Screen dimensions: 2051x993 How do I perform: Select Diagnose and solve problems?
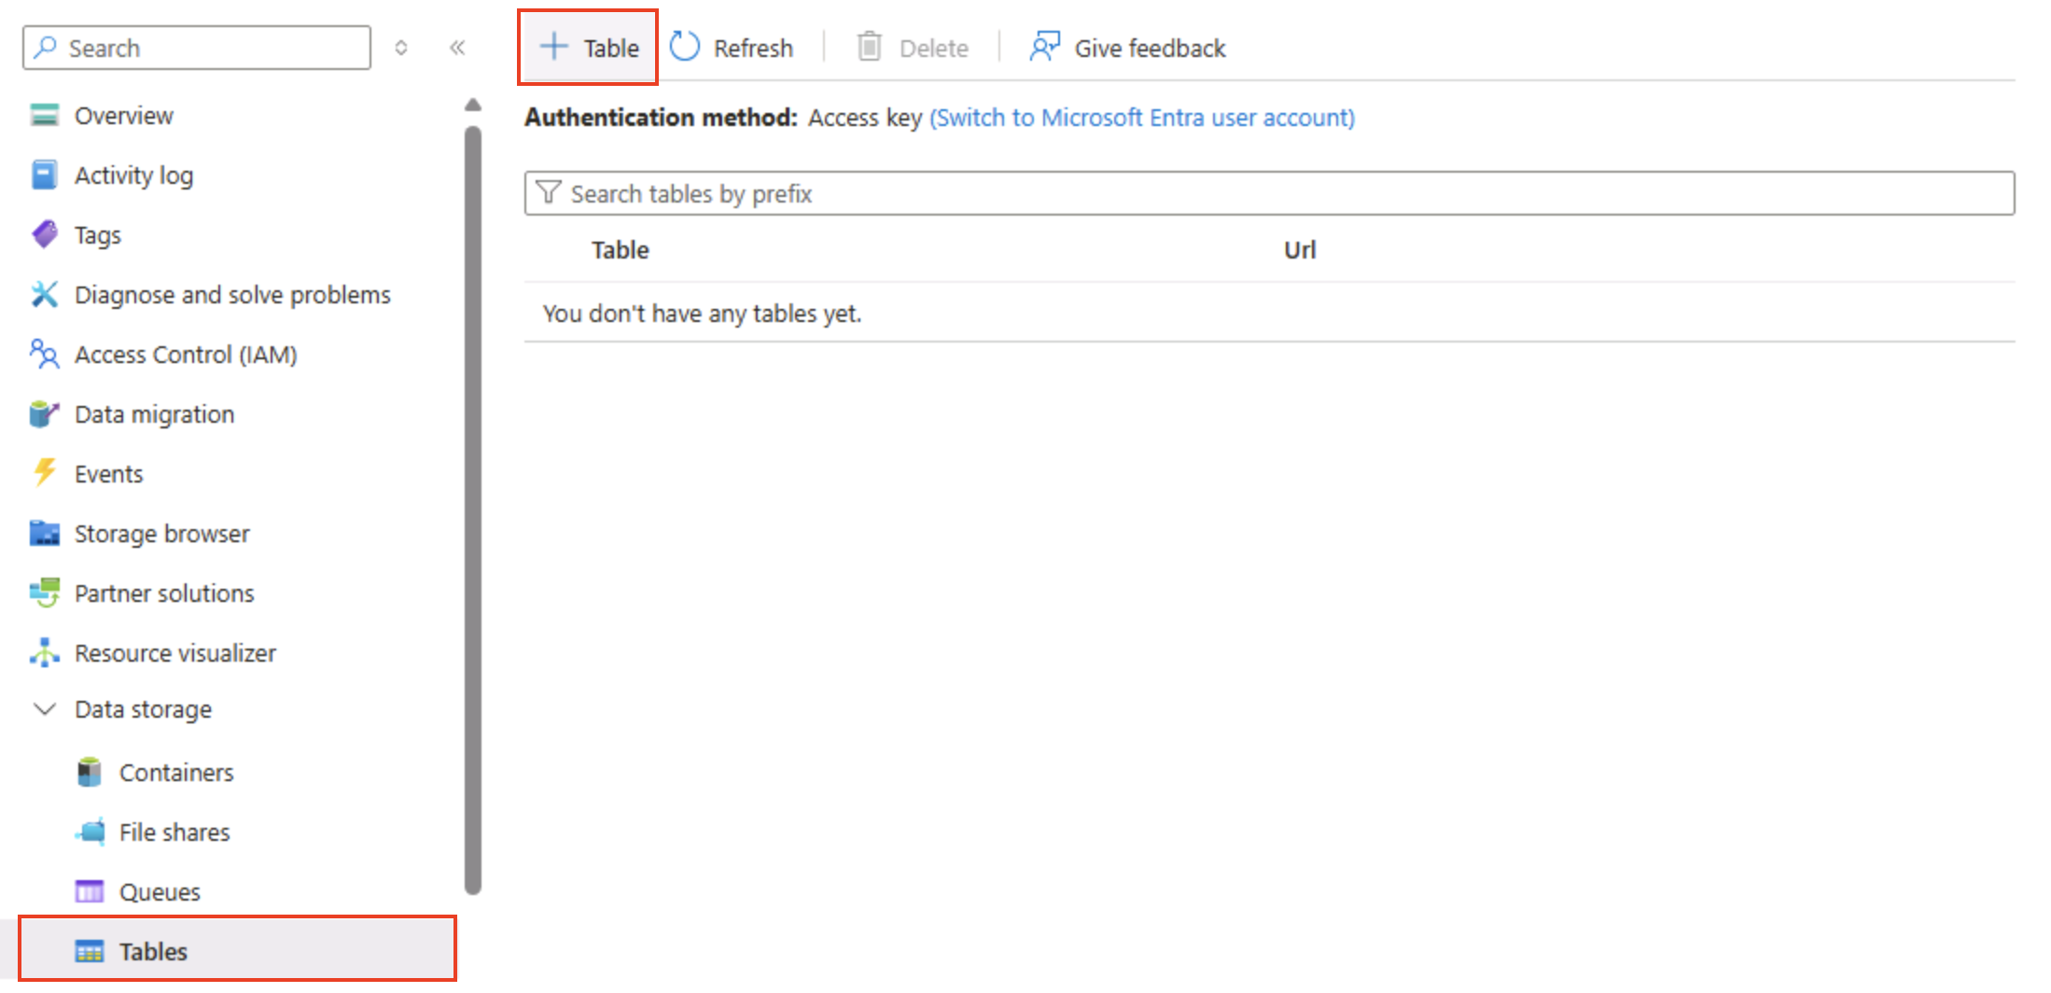(232, 294)
